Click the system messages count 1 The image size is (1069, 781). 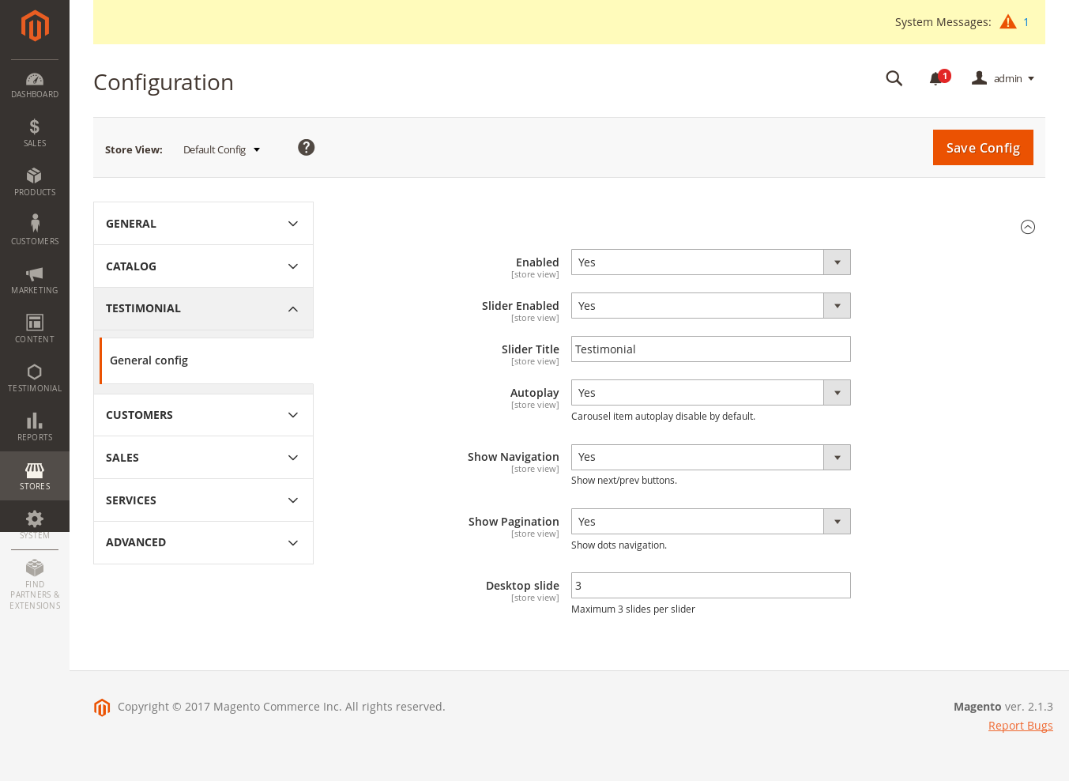click(1026, 22)
